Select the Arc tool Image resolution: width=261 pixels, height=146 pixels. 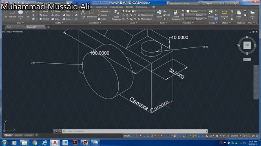point(28,14)
